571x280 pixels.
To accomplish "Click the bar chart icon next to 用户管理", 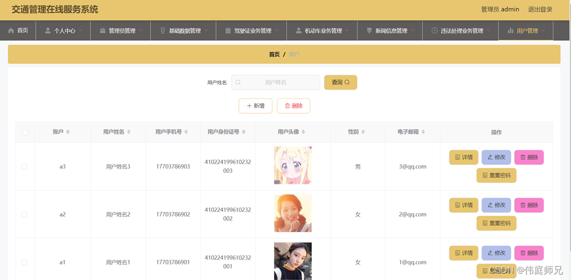I will (510, 31).
